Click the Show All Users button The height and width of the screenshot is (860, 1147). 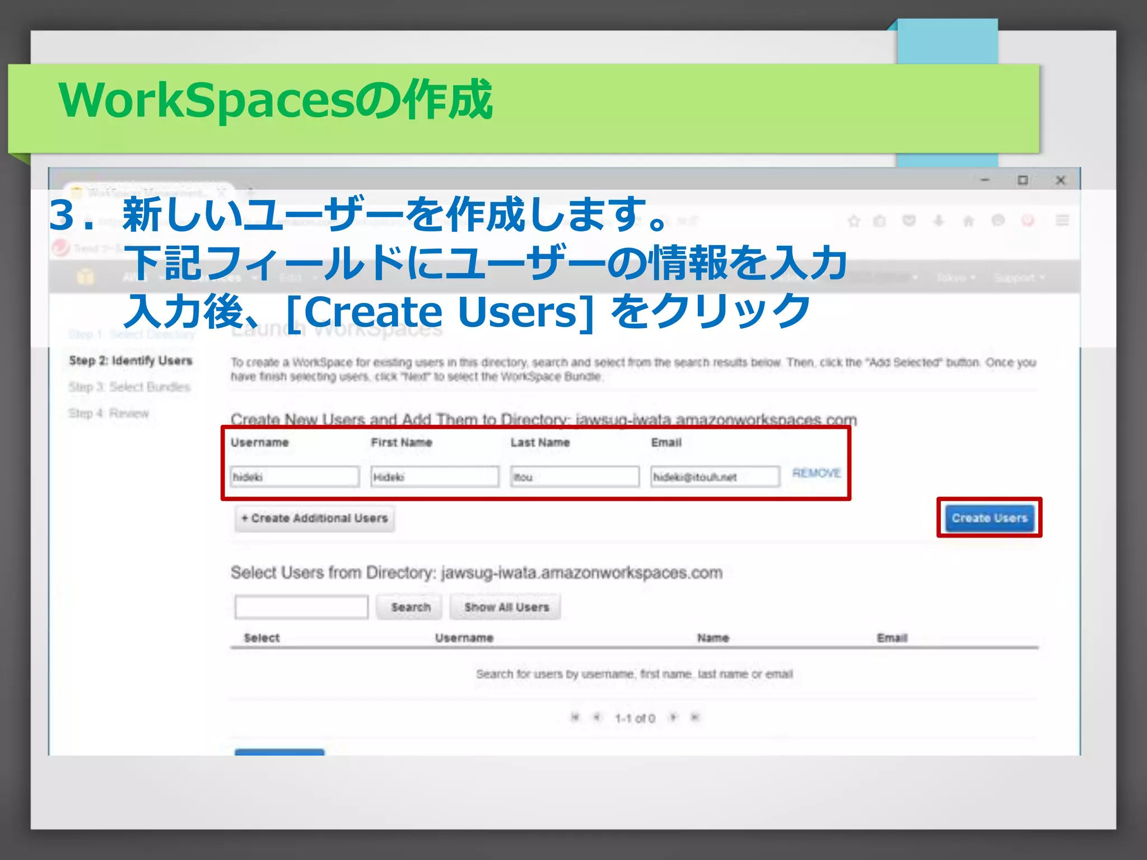[x=505, y=607]
